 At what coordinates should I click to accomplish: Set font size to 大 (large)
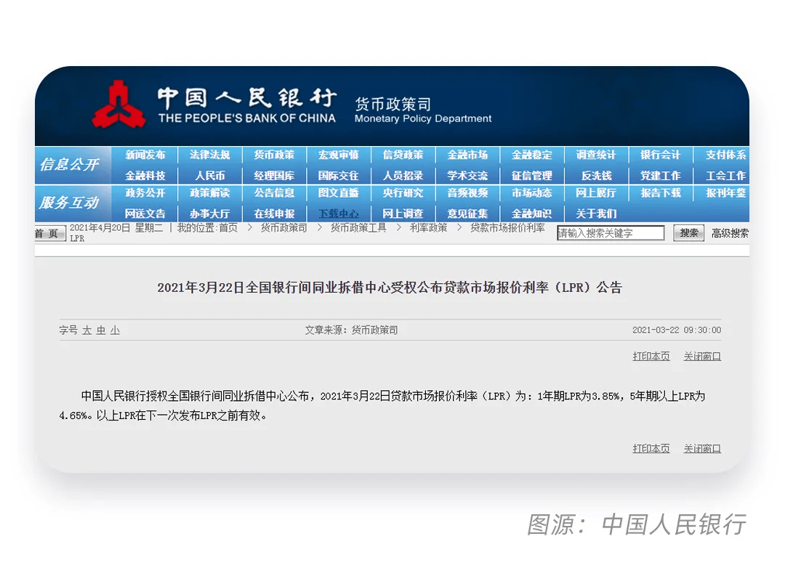point(86,330)
